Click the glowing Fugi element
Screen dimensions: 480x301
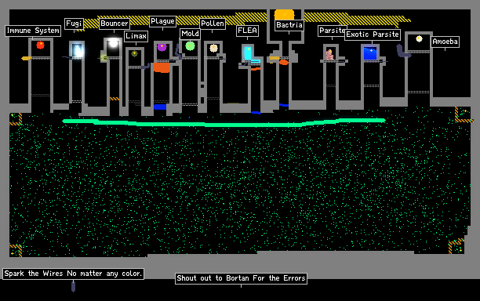coord(77,50)
